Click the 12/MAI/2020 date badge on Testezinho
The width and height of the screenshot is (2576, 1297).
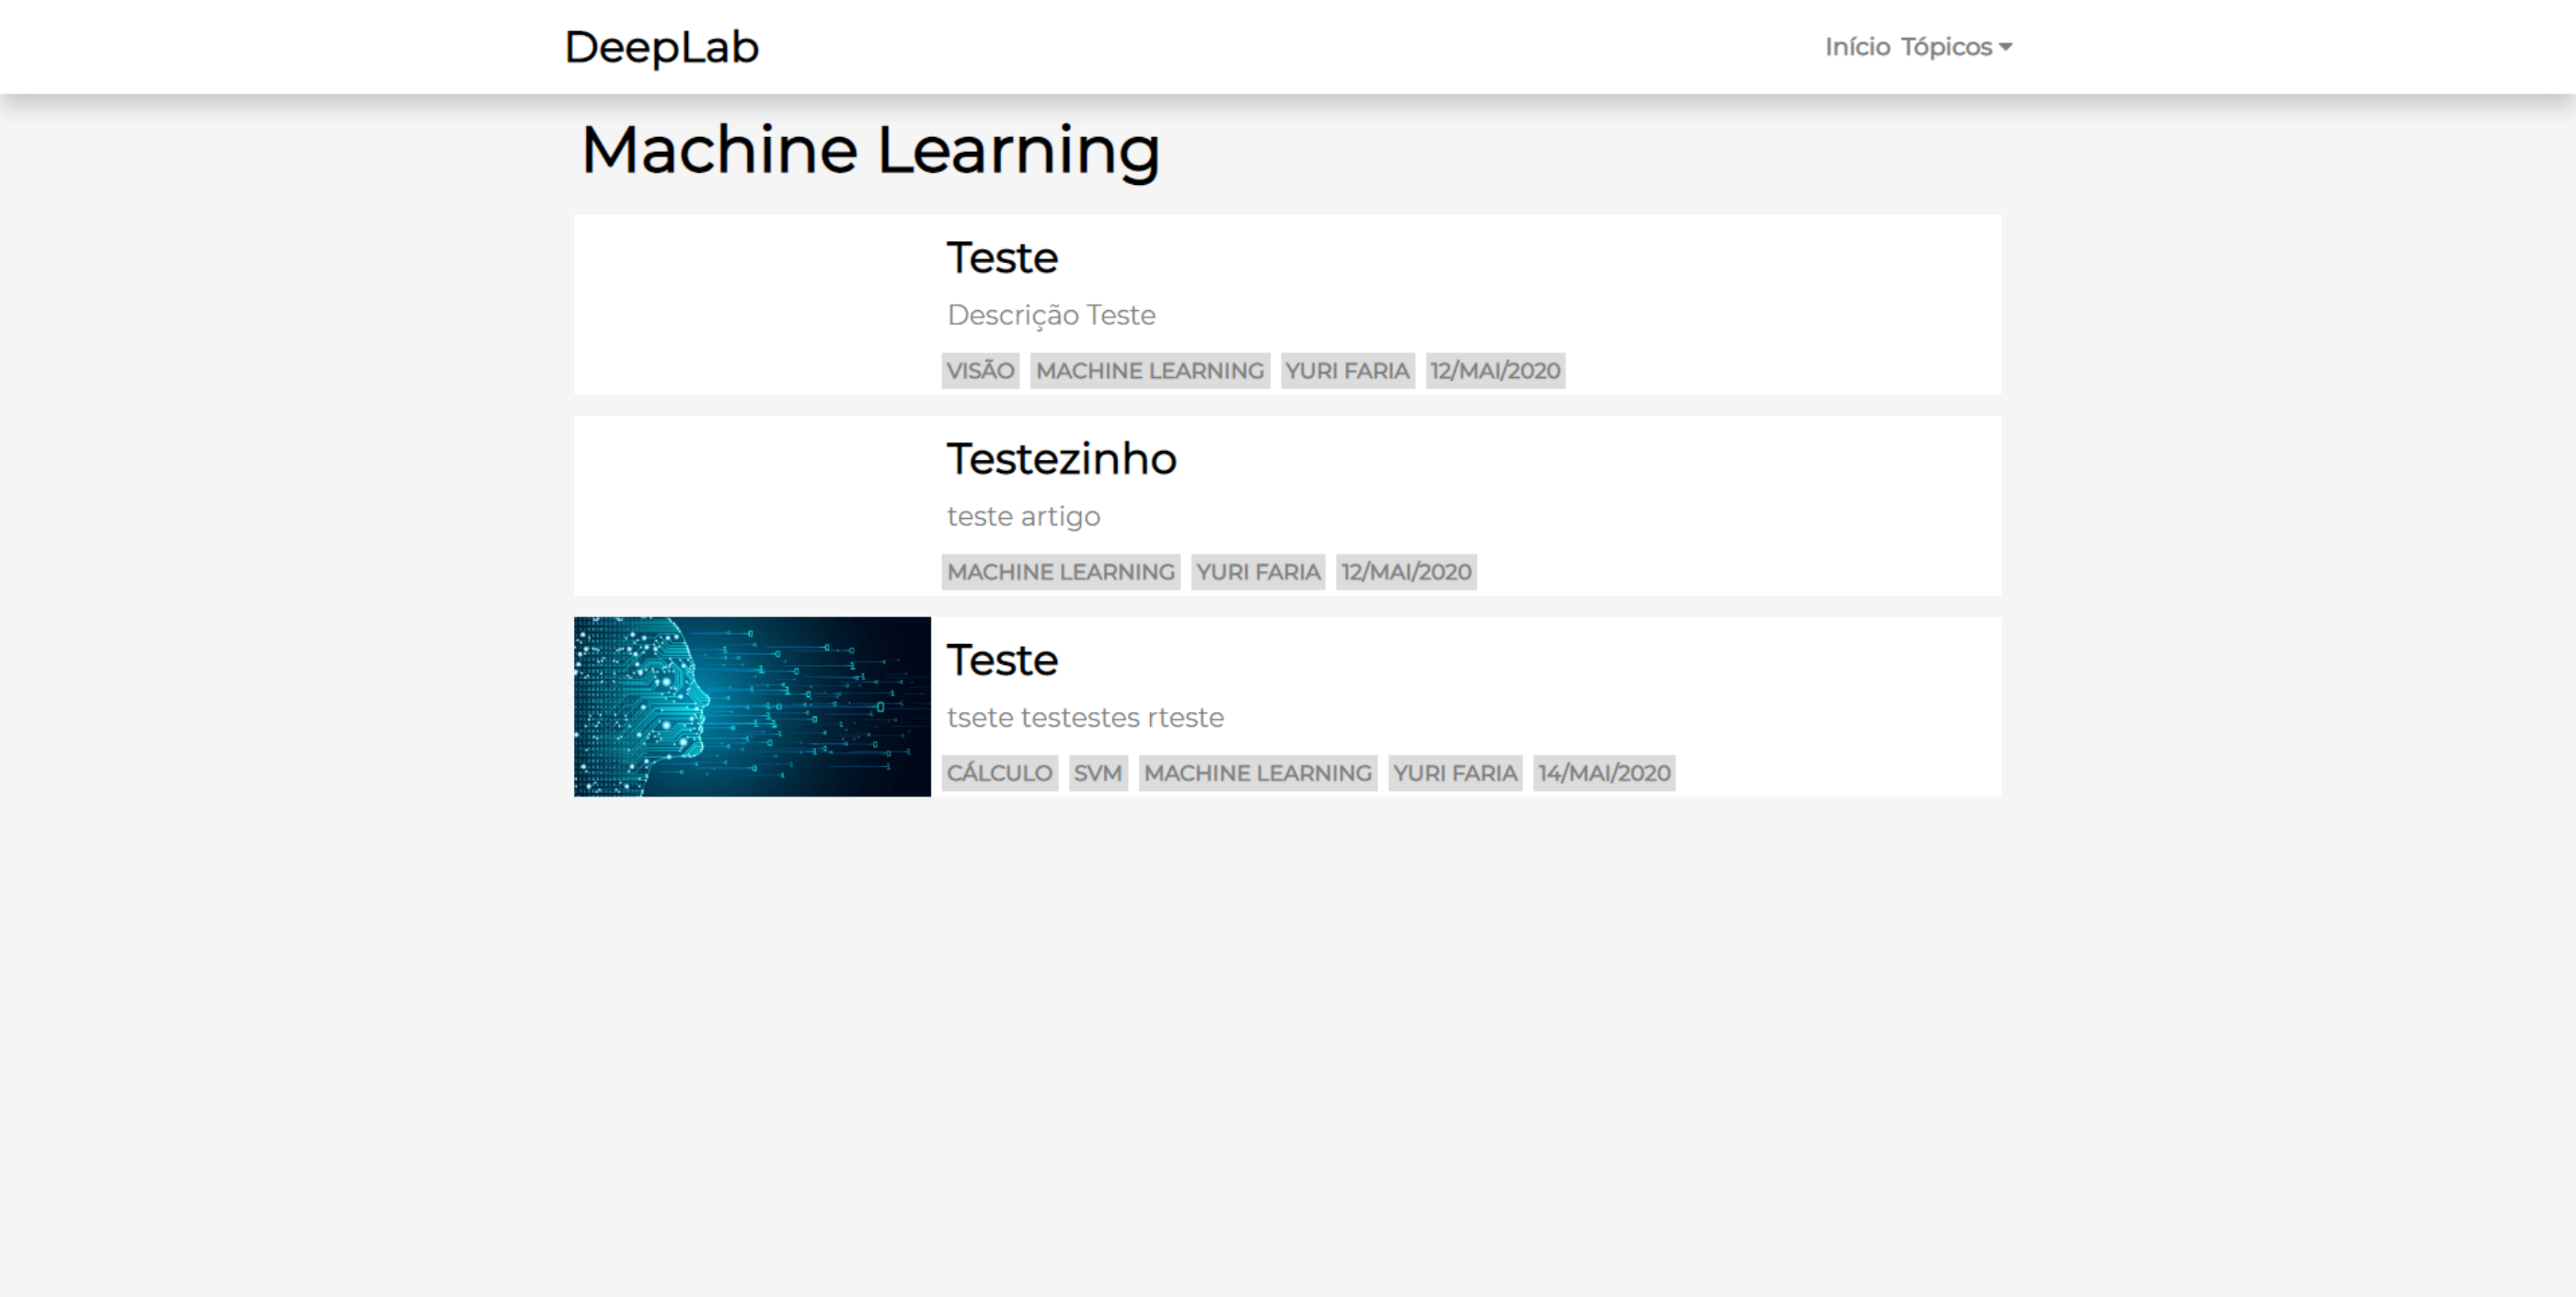(x=1405, y=572)
